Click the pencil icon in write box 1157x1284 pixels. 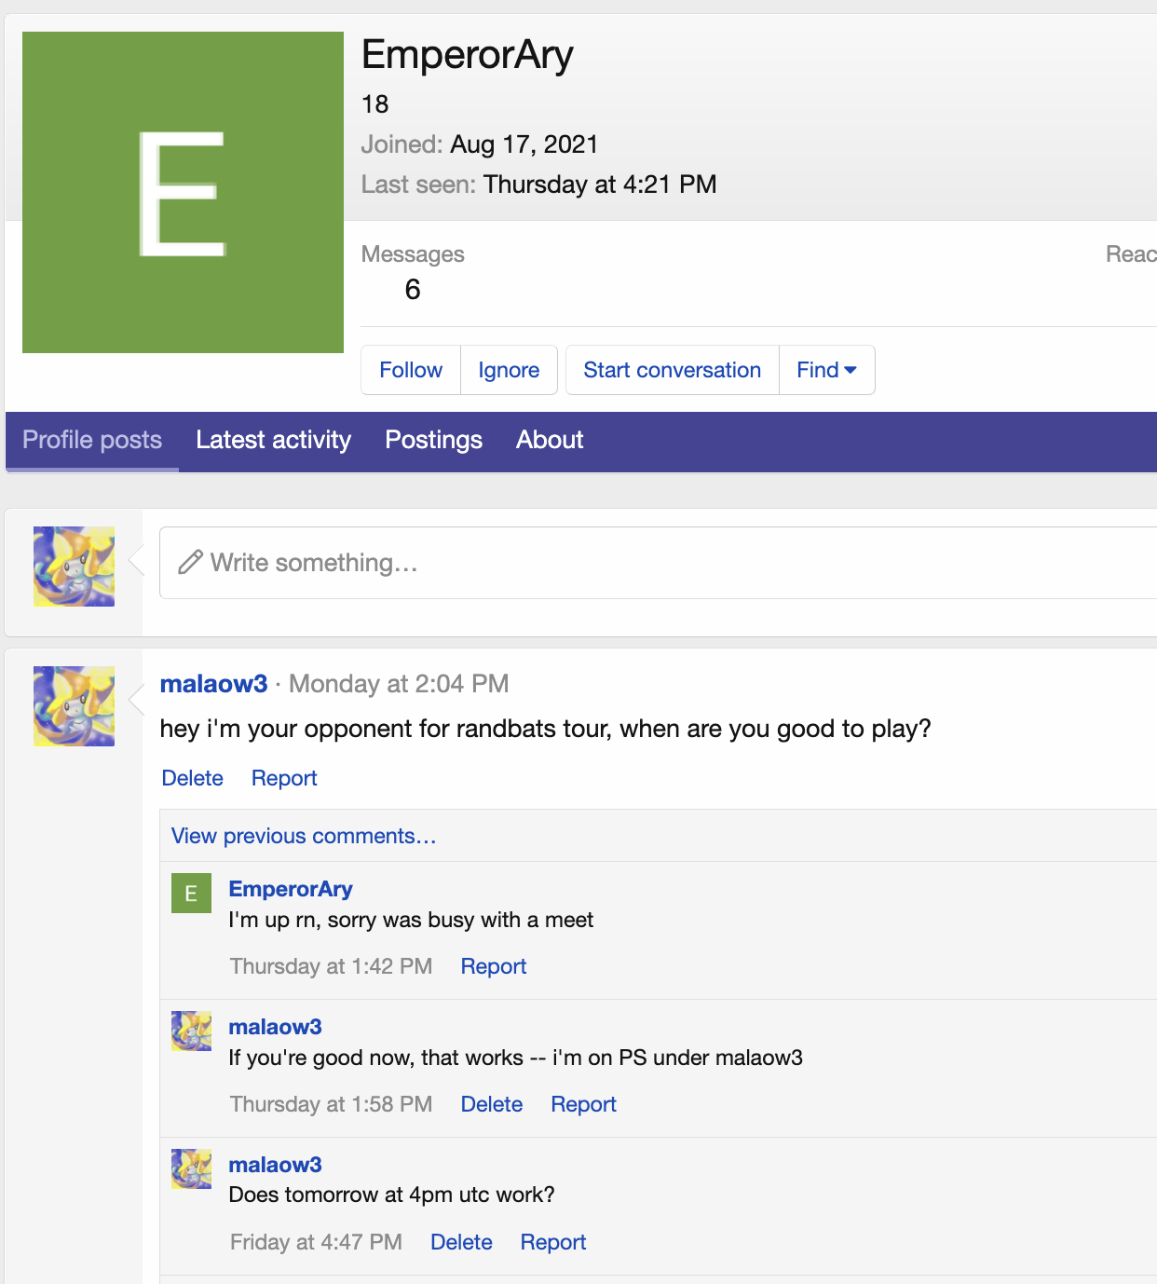coord(190,562)
